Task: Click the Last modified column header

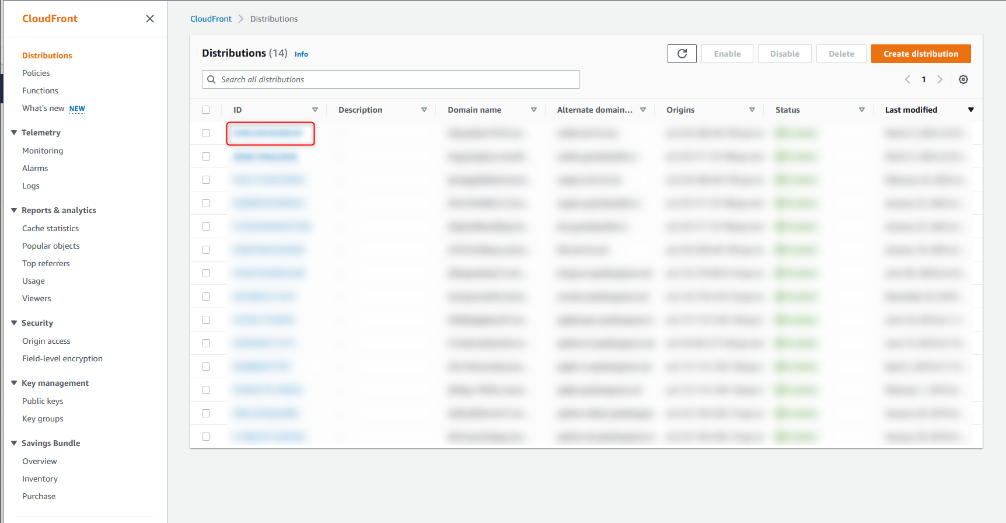Action: point(911,110)
